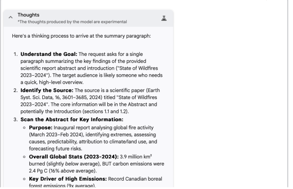Select the "Understand the Goal:" heading

coord(49,54)
